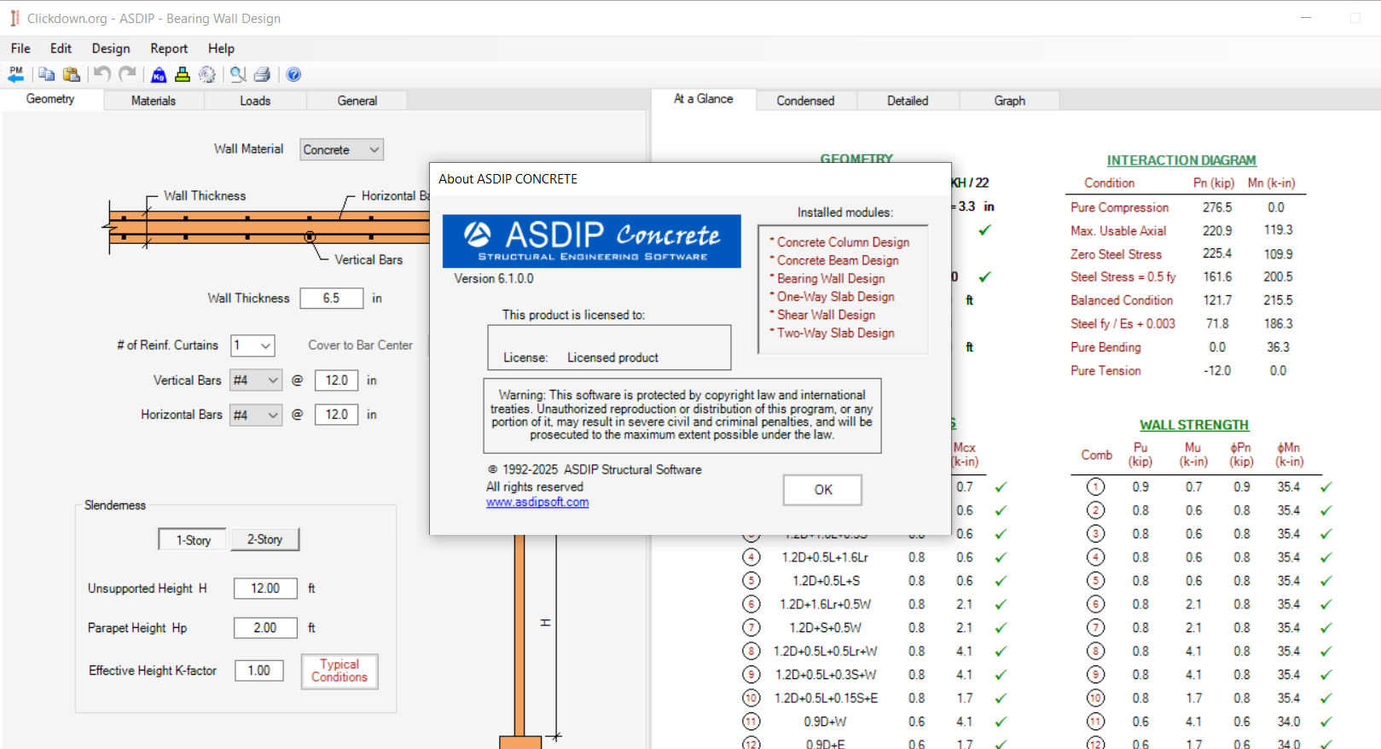Click the "Licensed product" text in About dialog
This screenshot has width=1381, height=749.
pyautogui.click(x=612, y=357)
